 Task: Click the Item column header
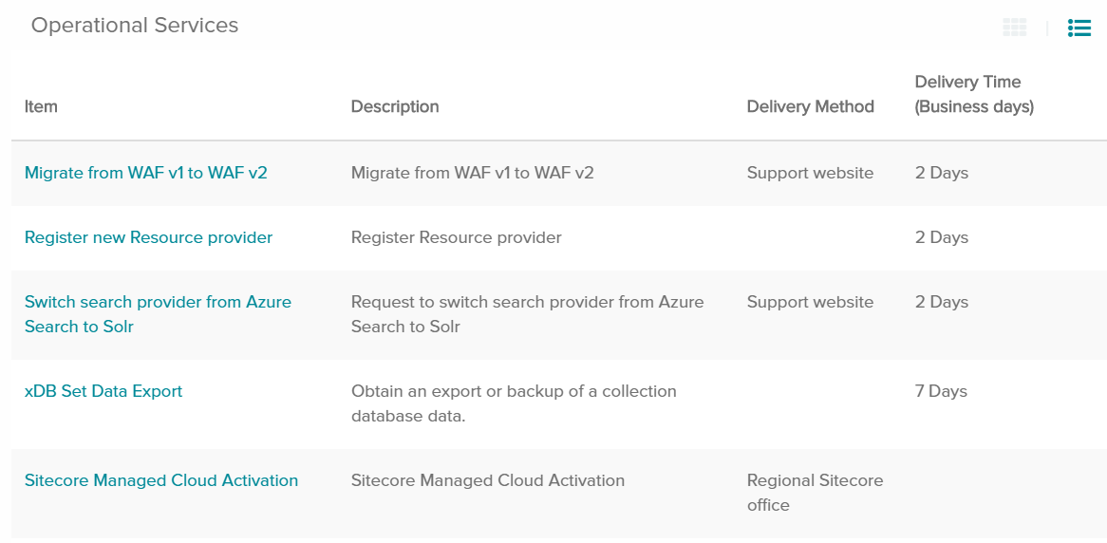click(41, 106)
